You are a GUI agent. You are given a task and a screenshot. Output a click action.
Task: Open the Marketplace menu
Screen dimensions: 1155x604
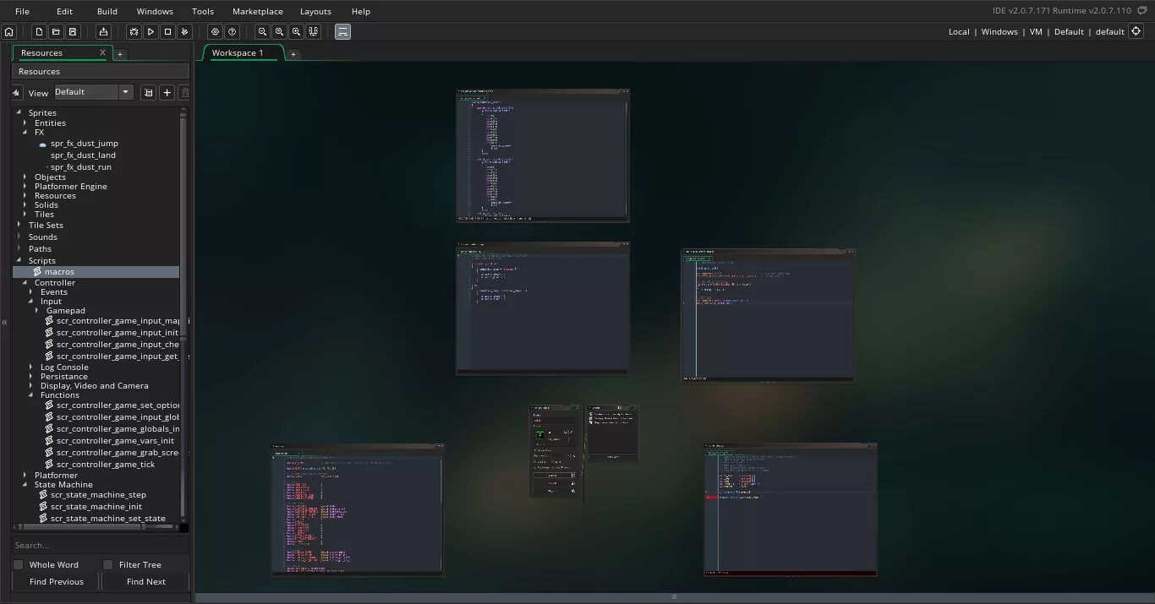pos(257,11)
